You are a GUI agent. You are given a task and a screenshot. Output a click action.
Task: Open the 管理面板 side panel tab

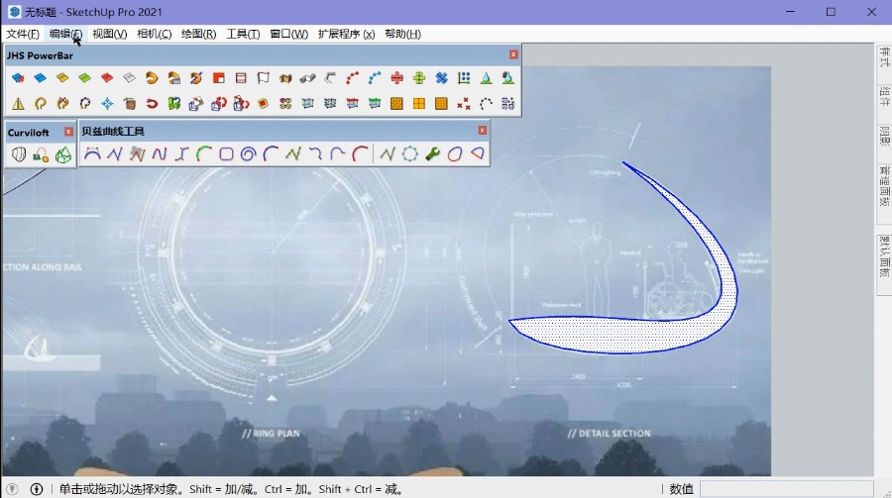pyautogui.click(x=884, y=186)
